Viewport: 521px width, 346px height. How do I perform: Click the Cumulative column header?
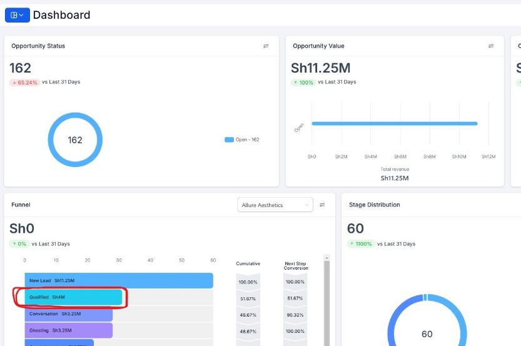(x=248, y=263)
